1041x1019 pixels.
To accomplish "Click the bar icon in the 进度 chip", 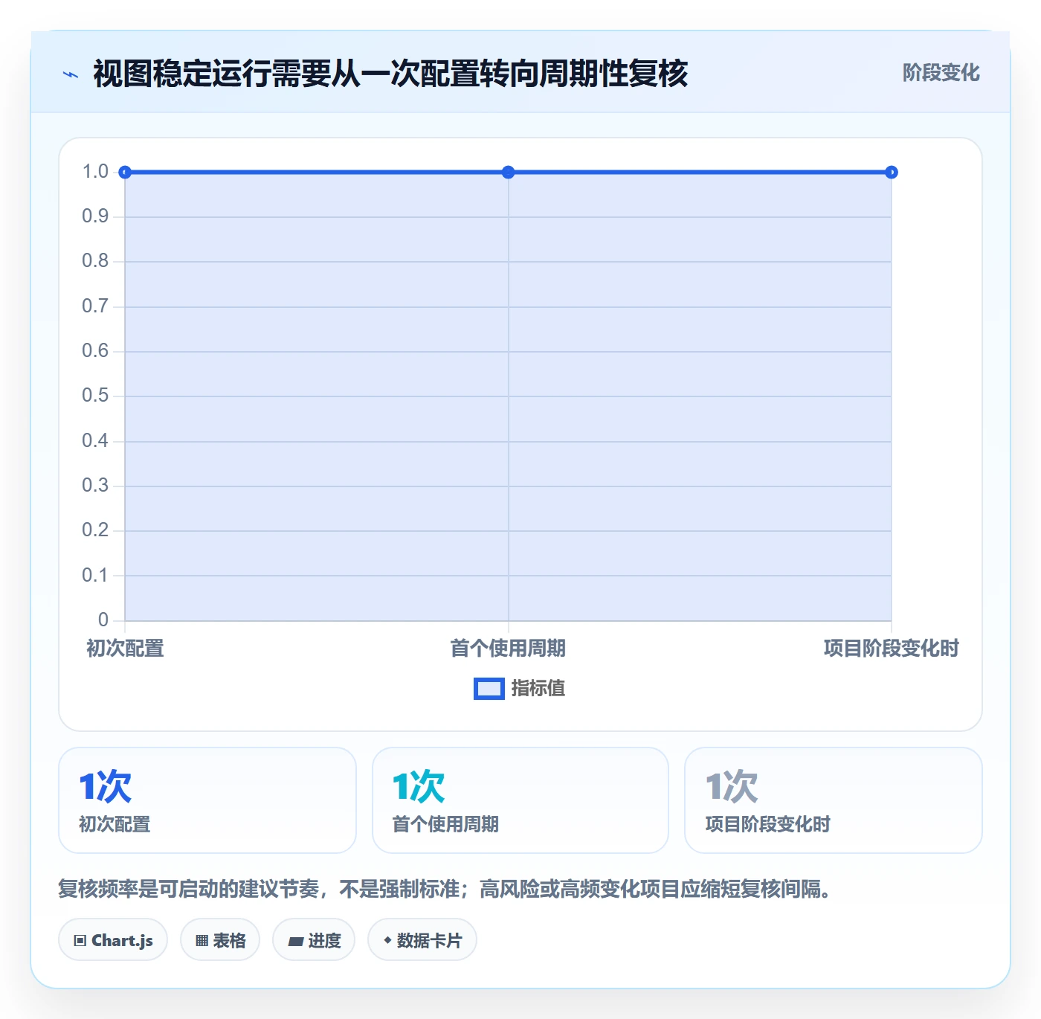I will tap(296, 942).
